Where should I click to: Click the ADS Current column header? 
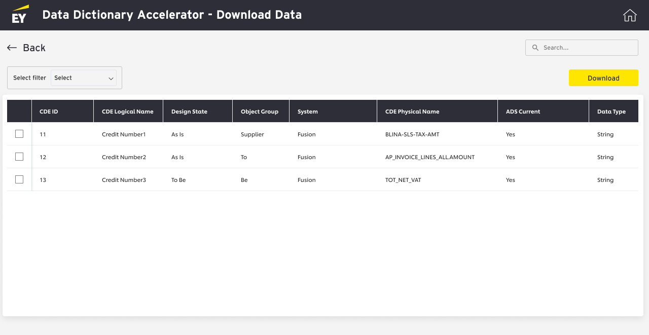[523, 111]
